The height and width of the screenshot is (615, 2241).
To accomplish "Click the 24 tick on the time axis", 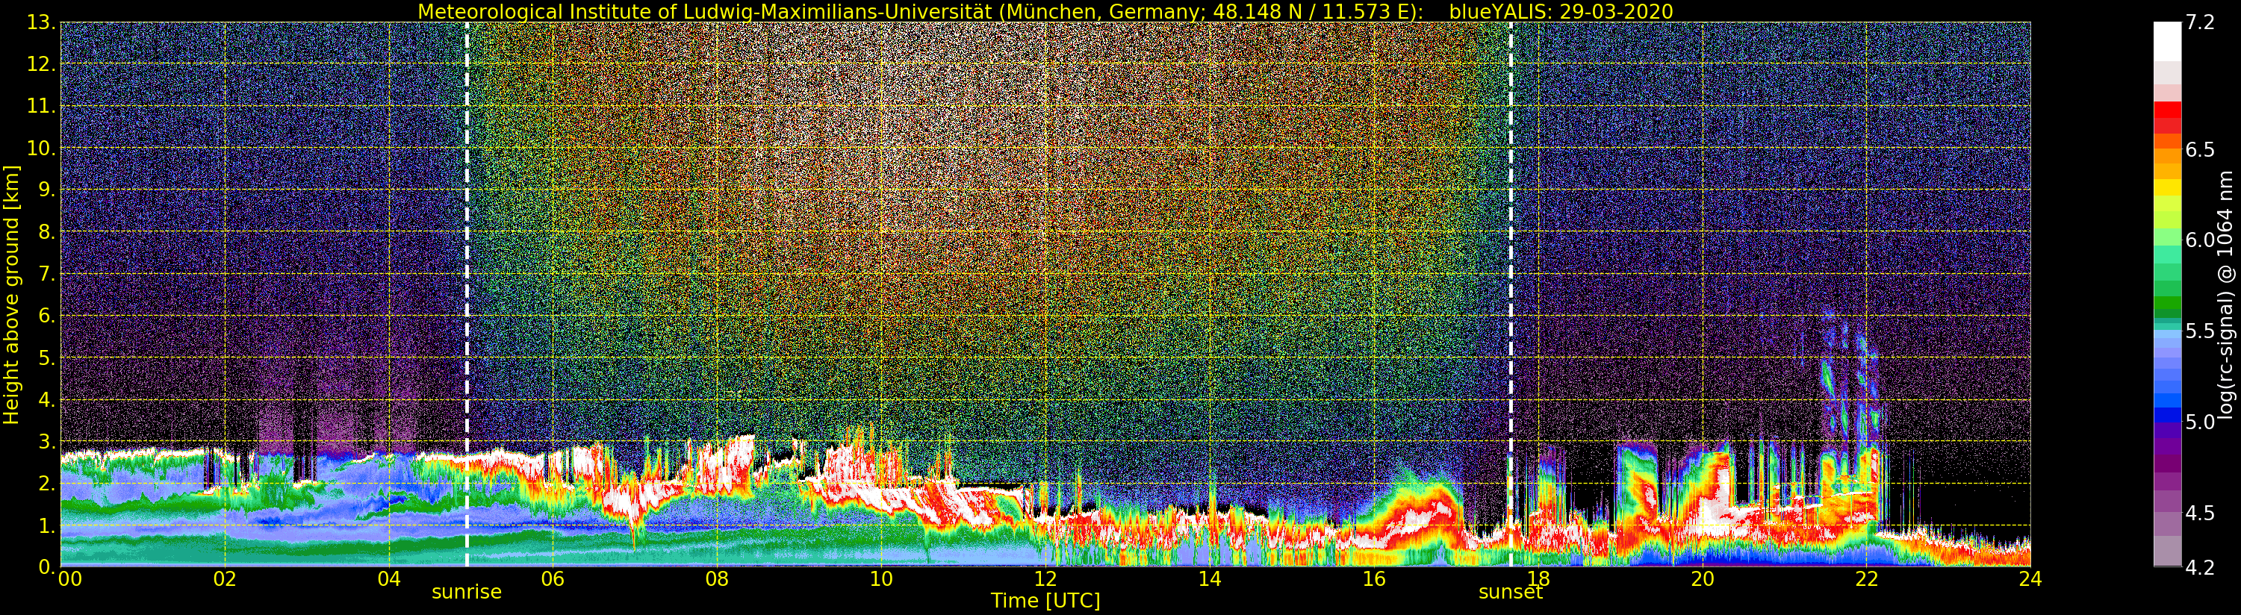I will pos(2030,579).
